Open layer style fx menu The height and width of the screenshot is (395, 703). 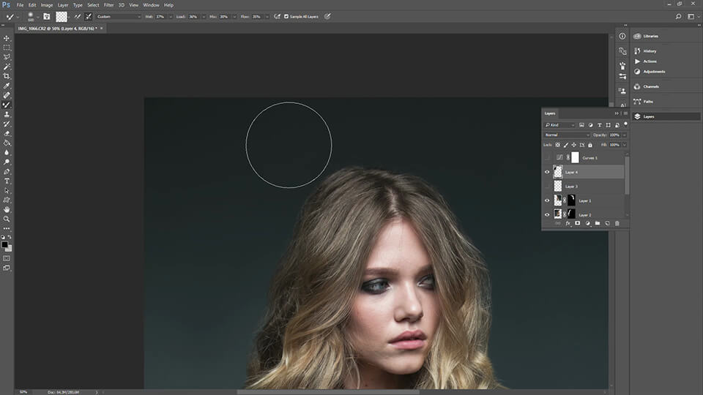coord(568,223)
